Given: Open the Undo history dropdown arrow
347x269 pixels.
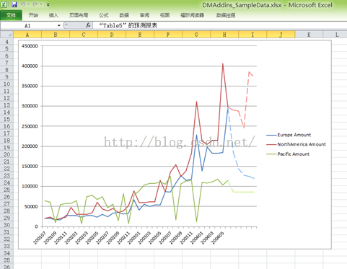Looking at the screenshot, I should pos(28,4).
